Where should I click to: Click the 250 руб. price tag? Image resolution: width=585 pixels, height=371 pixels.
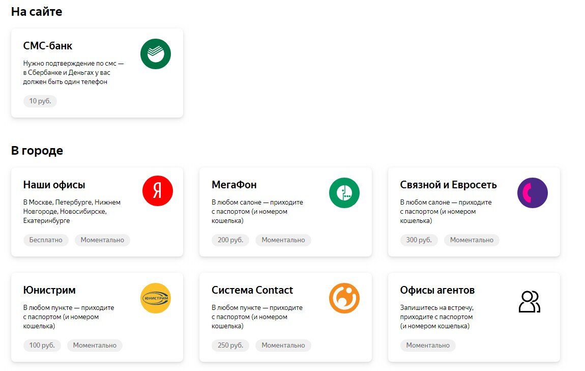tap(230, 345)
